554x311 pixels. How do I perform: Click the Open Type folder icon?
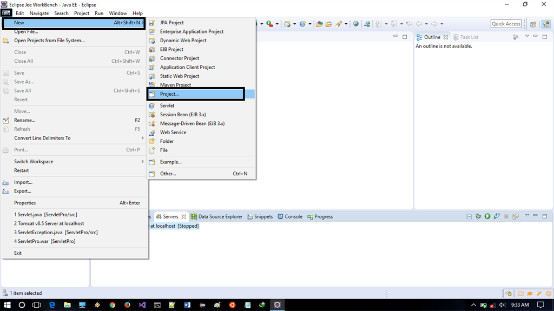click(x=319, y=24)
